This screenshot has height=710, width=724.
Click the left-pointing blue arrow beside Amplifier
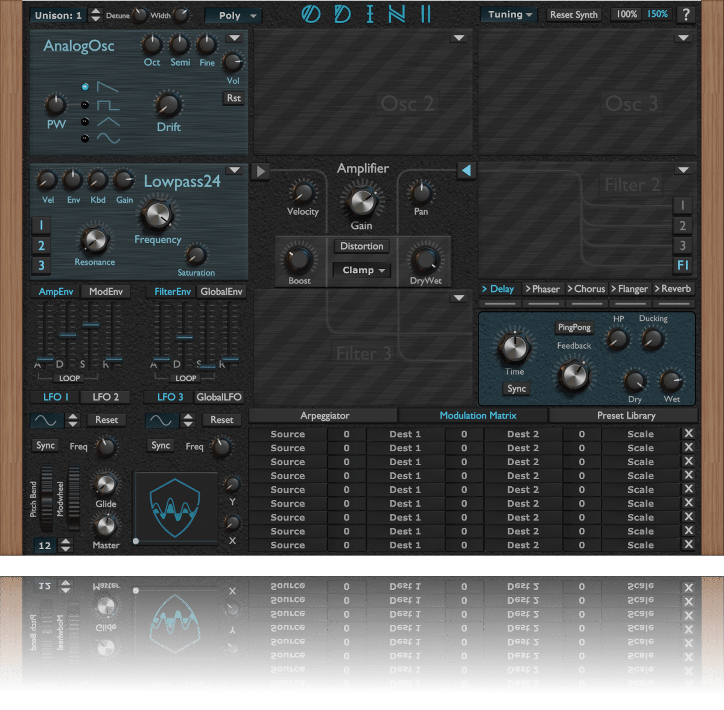point(466,171)
